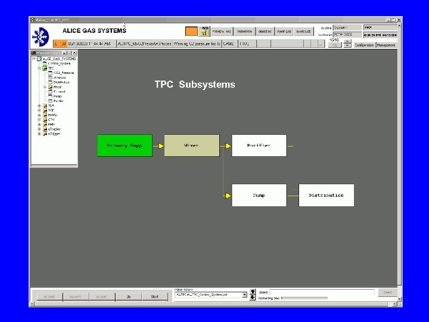Viewport: 429px width, 322px height.
Task: Click the FSM icon button in toolbar
Action: coord(204,31)
